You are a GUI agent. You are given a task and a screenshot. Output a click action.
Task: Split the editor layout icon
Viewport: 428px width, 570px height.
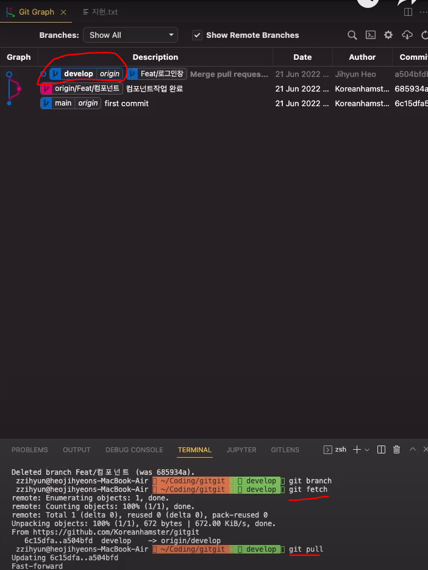pyautogui.click(x=408, y=12)
